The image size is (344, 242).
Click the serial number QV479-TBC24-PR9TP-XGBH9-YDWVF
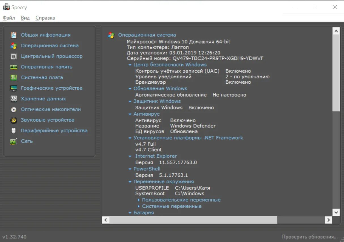218,58
